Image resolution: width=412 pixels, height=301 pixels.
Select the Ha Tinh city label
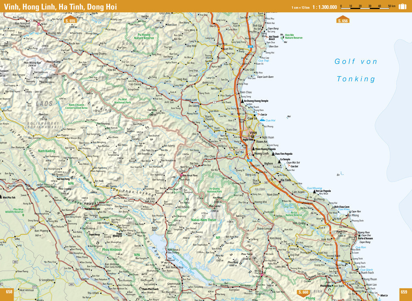(x=286, y=180)
